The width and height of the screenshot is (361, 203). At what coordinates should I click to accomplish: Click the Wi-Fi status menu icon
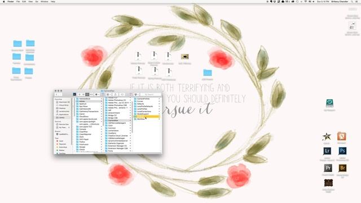tap(306, 2)
